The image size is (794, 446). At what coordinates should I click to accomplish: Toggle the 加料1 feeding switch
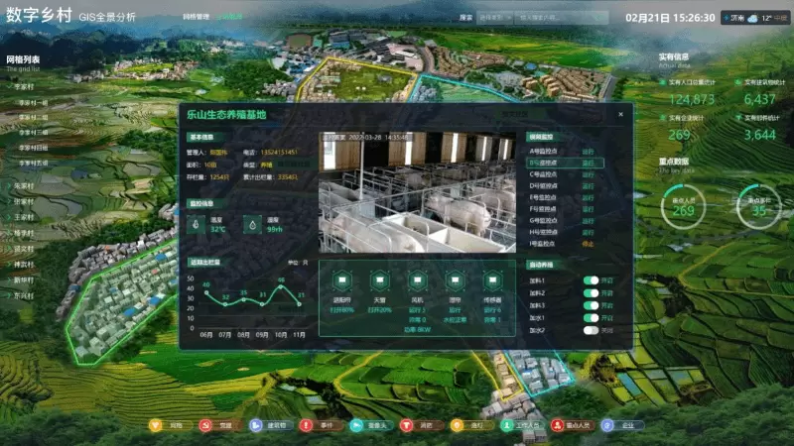(x=591, y=280)
